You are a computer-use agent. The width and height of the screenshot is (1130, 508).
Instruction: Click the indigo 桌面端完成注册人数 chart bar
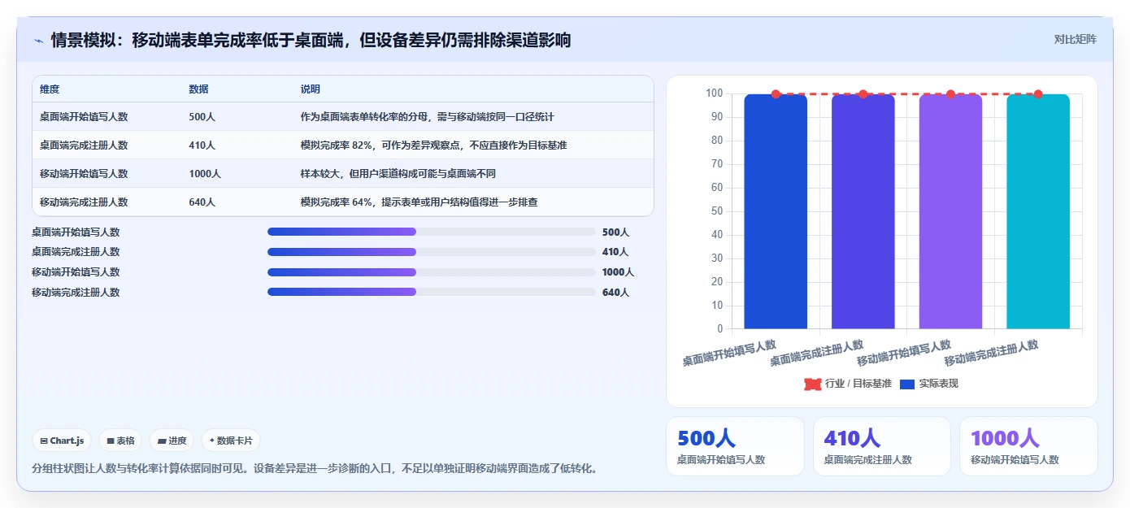863,211
